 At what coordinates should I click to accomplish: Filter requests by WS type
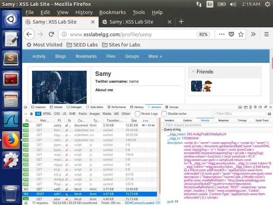pyautogui.click(x=116, y=114)
